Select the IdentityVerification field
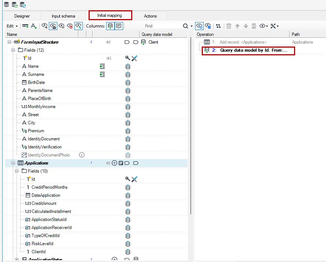 [x=45, y=147]
